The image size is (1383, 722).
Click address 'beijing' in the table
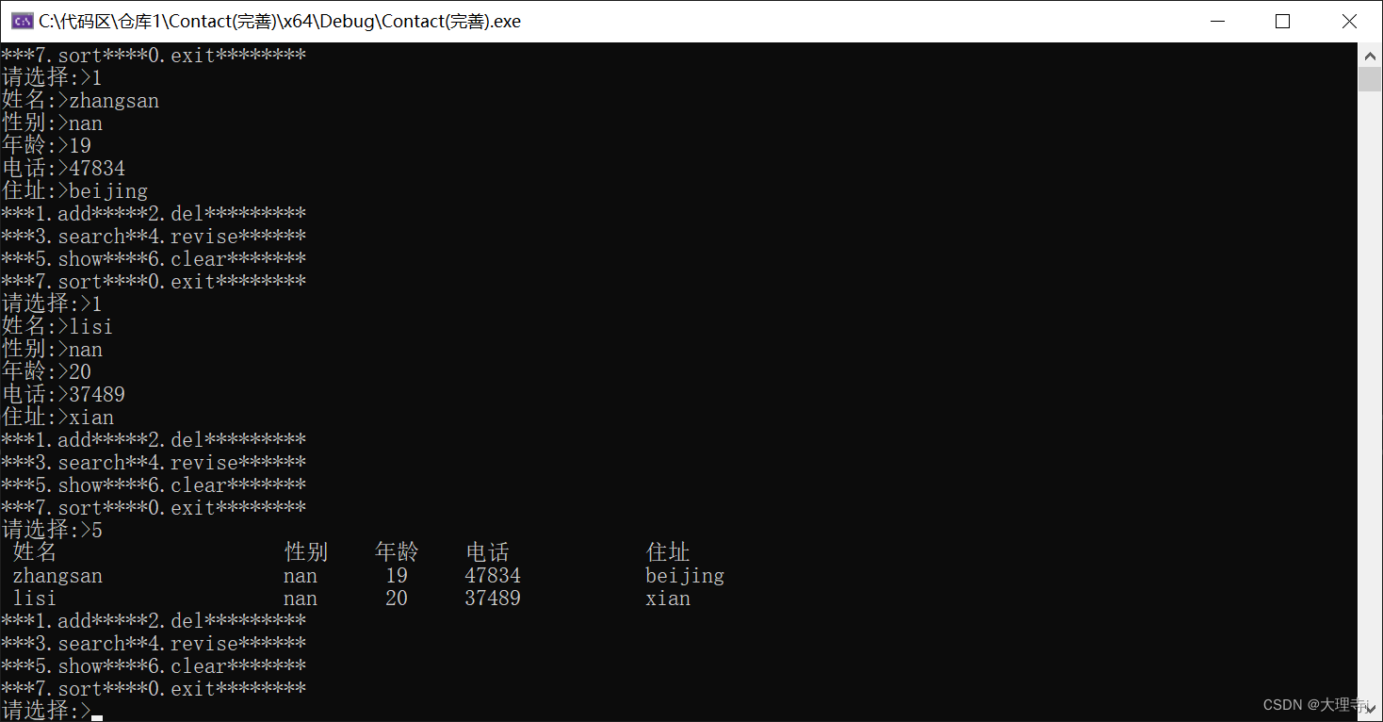click(685, 576)
